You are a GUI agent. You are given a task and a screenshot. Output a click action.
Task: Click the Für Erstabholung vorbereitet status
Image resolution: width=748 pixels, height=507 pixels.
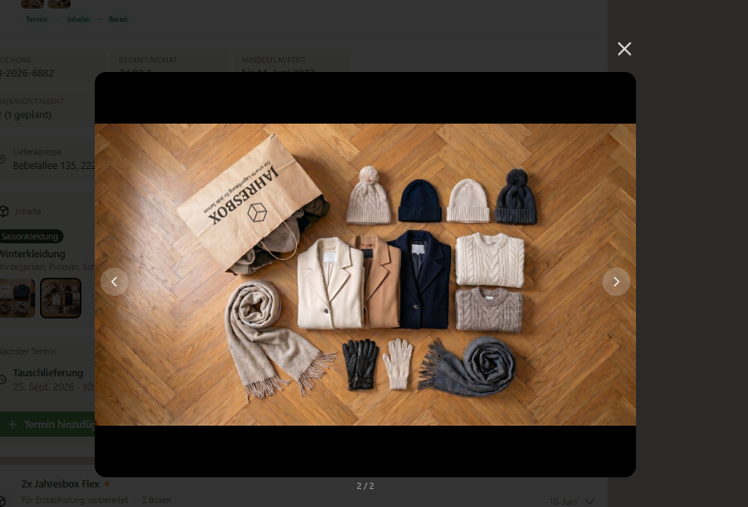[74, 500]
